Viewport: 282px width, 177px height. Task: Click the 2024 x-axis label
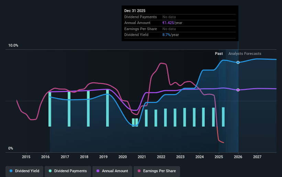point(200,157)
